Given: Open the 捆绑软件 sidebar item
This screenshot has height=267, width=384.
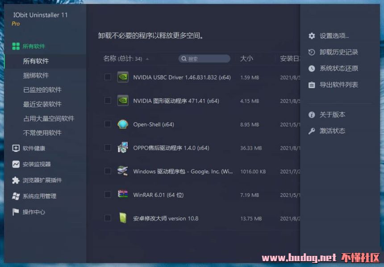Looking at the screenshot, I should tap(36, 75).
